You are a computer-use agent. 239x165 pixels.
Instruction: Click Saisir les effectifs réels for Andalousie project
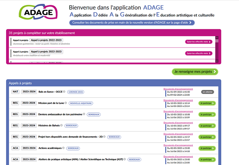click(199, 53)
